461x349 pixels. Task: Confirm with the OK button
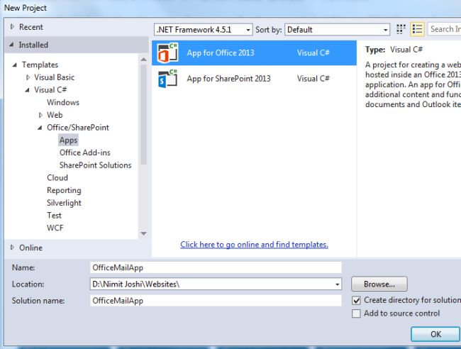pyautogui.click(x=435, y=334)
